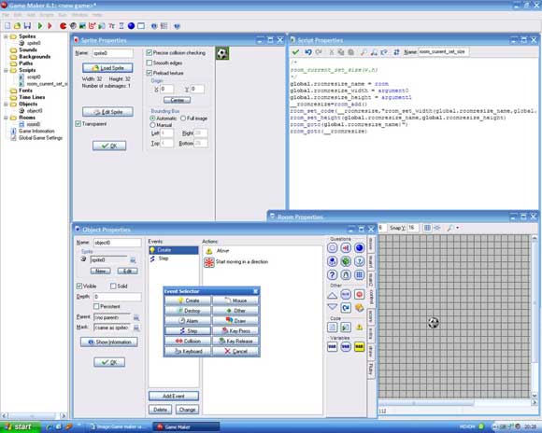Click the room view horizontal scrollbar
This screenshot has height=433, width=542.
pyautogui.click(x=426, y=402)
